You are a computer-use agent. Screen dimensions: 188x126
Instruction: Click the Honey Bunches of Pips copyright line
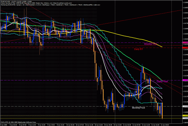(36, 3)
